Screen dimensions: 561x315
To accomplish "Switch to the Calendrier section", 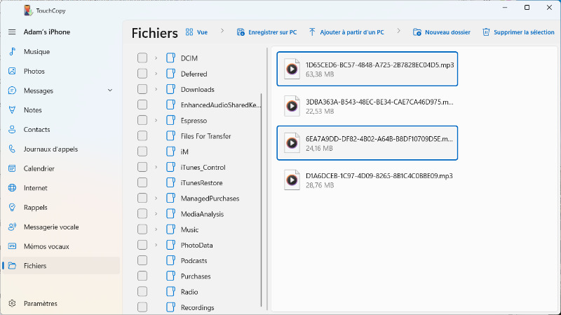I will point(39,169).
